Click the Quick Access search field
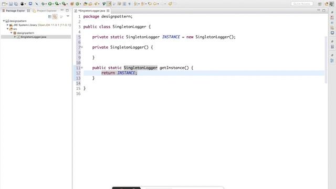This screenshot has height=189, width=336. 302,4
